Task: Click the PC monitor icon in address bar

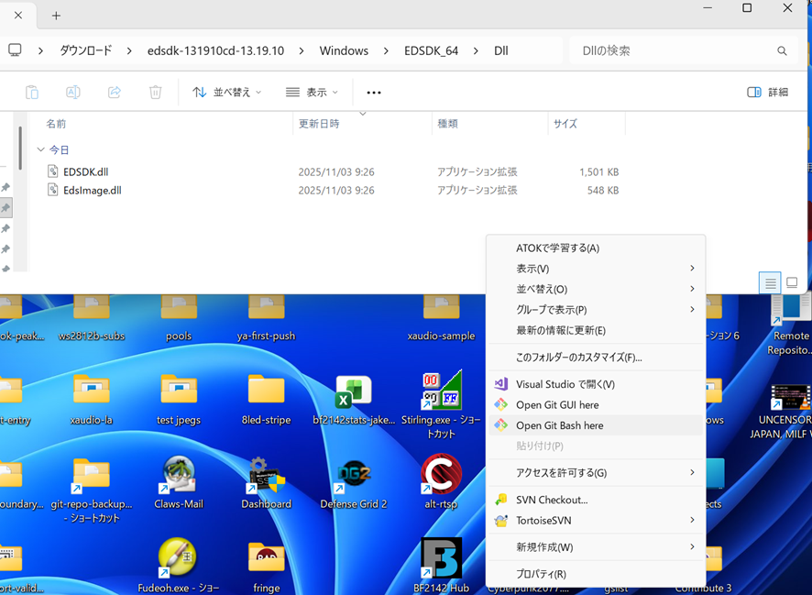Action: 16,50
